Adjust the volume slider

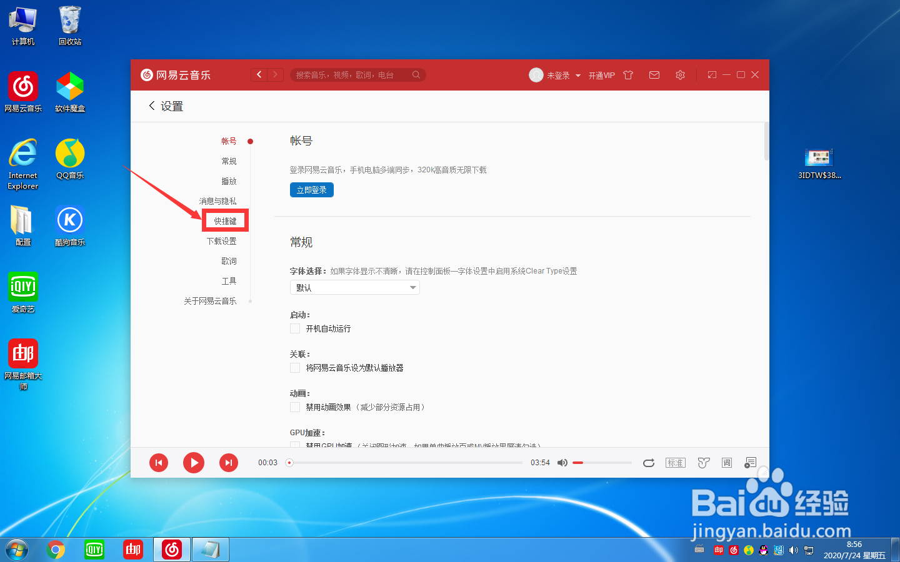pyautogui.click(x=602, y=463)
